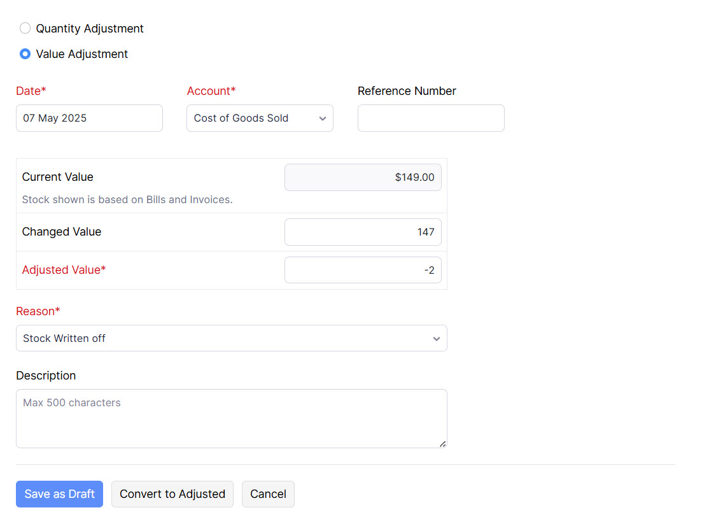Screen dimensions: 716x517
Task: Select the Quantity Adjustment radio button
Action: 25,28
